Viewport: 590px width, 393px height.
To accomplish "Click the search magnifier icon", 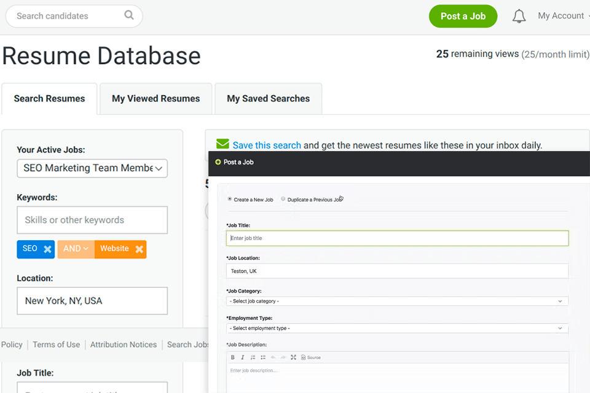I will coord(129,15).
